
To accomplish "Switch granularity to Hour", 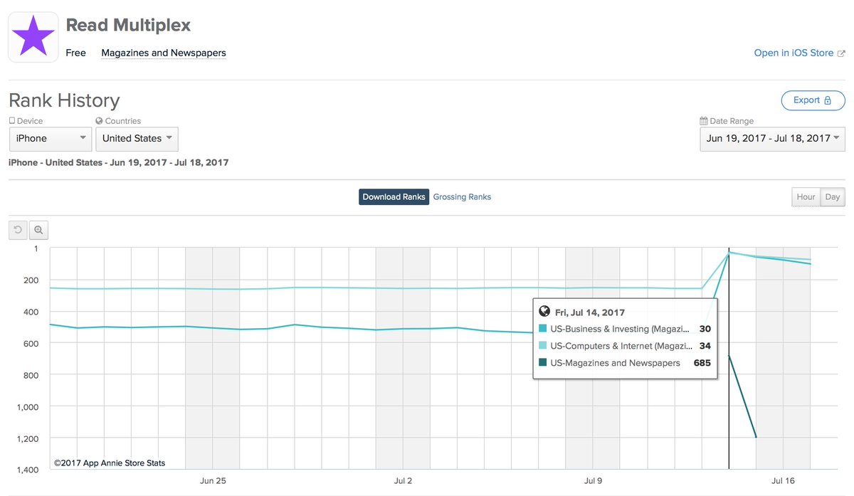I will (x=806, y=197).
